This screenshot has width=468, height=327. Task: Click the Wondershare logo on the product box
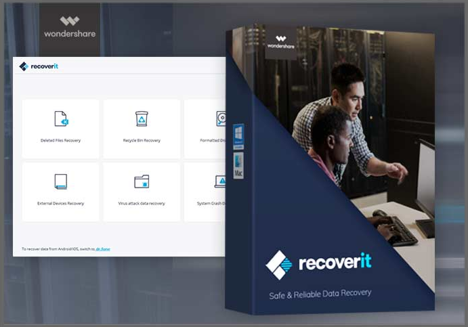281,43
